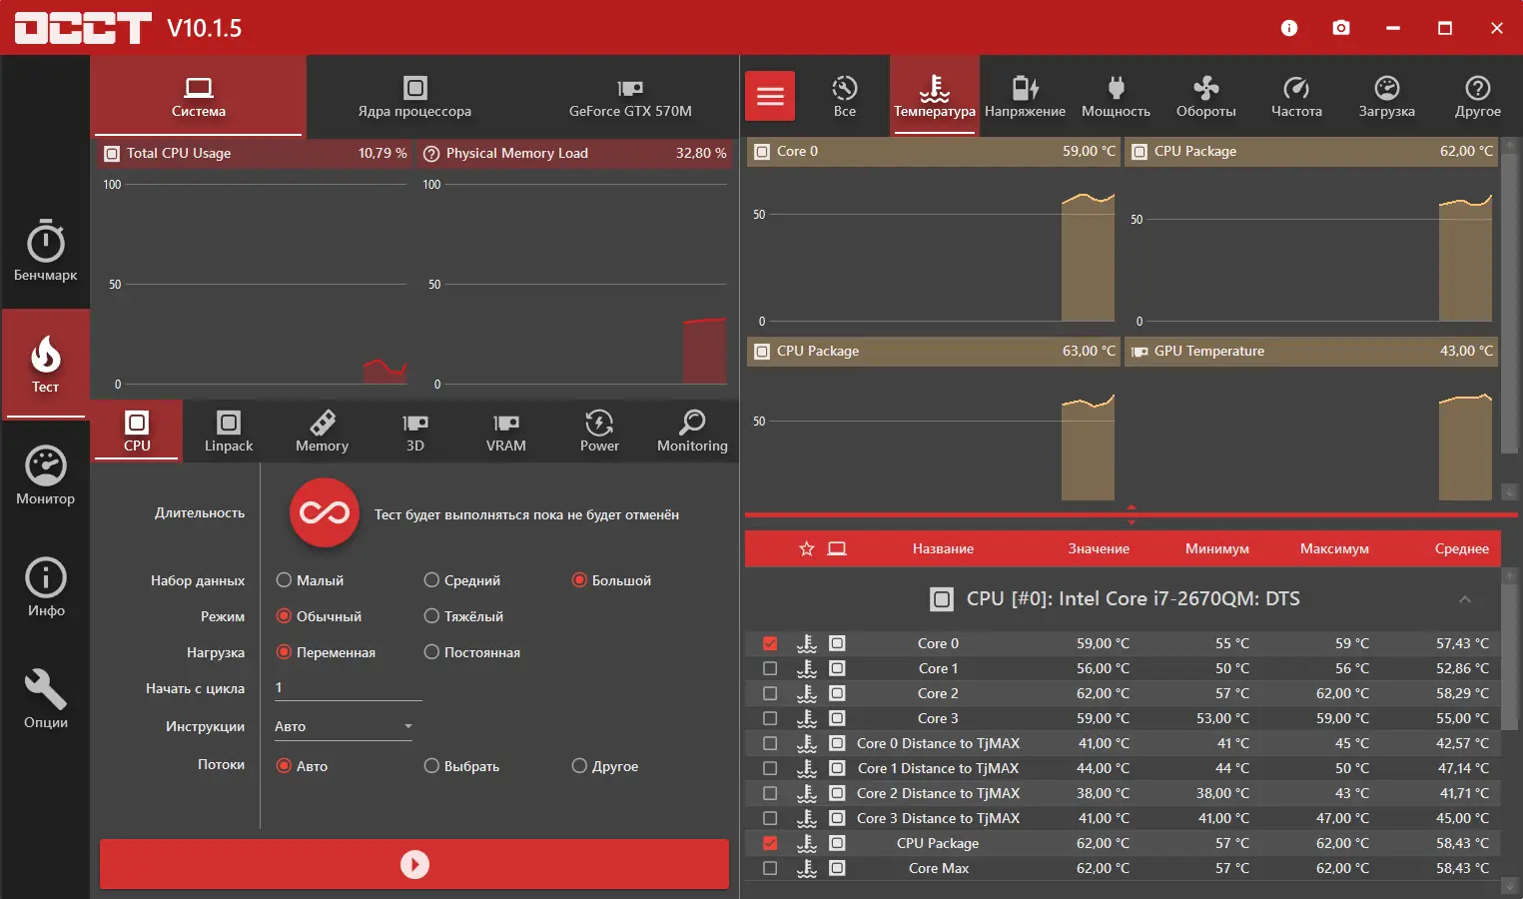
Task: Sort by Минимум column header
Action: click(1216, 548)
